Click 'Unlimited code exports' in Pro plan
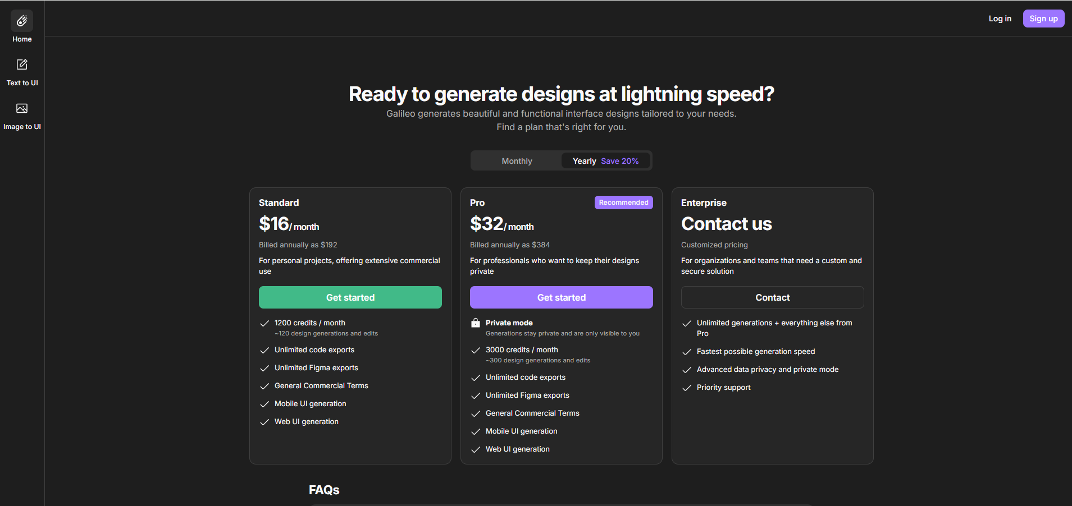This screenshot has height=506, width=1072. click(526, 378)
